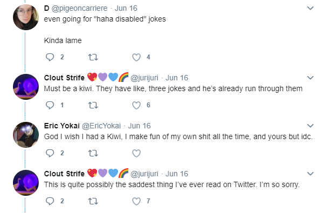Retweet Eric Yokai's Kiwi tweet
Viewport: 330px width, 213px height.
[93, 153]
